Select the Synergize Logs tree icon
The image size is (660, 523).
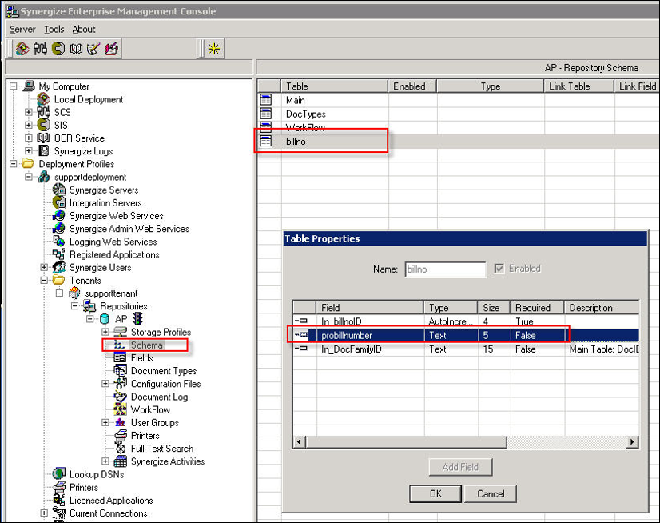click(x=43, y=150)
